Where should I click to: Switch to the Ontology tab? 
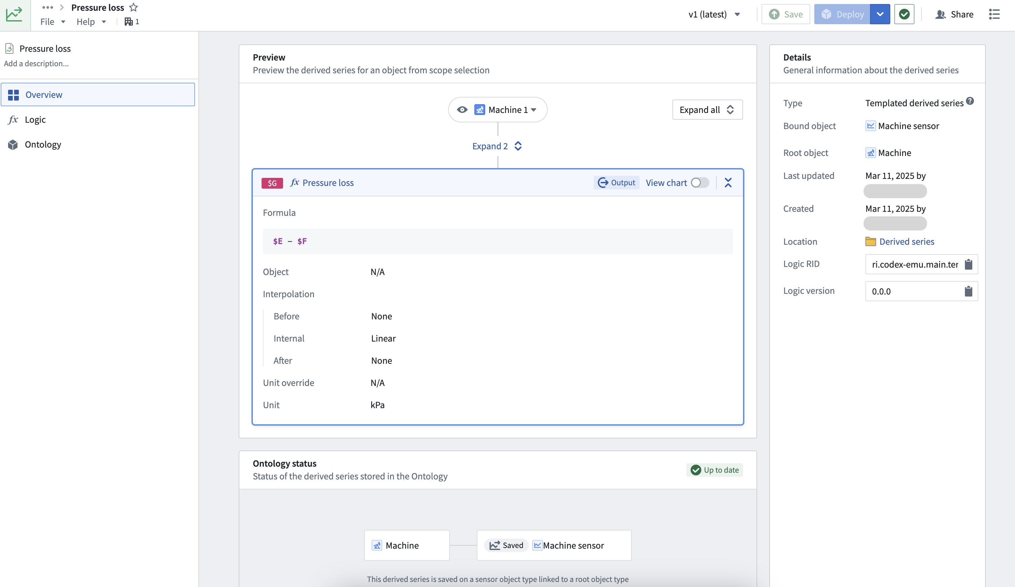[98, 144]
